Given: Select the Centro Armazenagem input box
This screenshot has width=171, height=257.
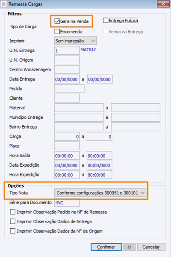Looking at the screenshot, I should (x=67, y=69).
